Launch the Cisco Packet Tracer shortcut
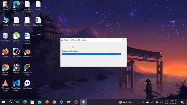187x105 pixels. click(27, 70)
